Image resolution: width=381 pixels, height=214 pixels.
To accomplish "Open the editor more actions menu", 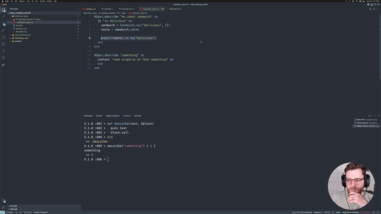I will [378, 9].
